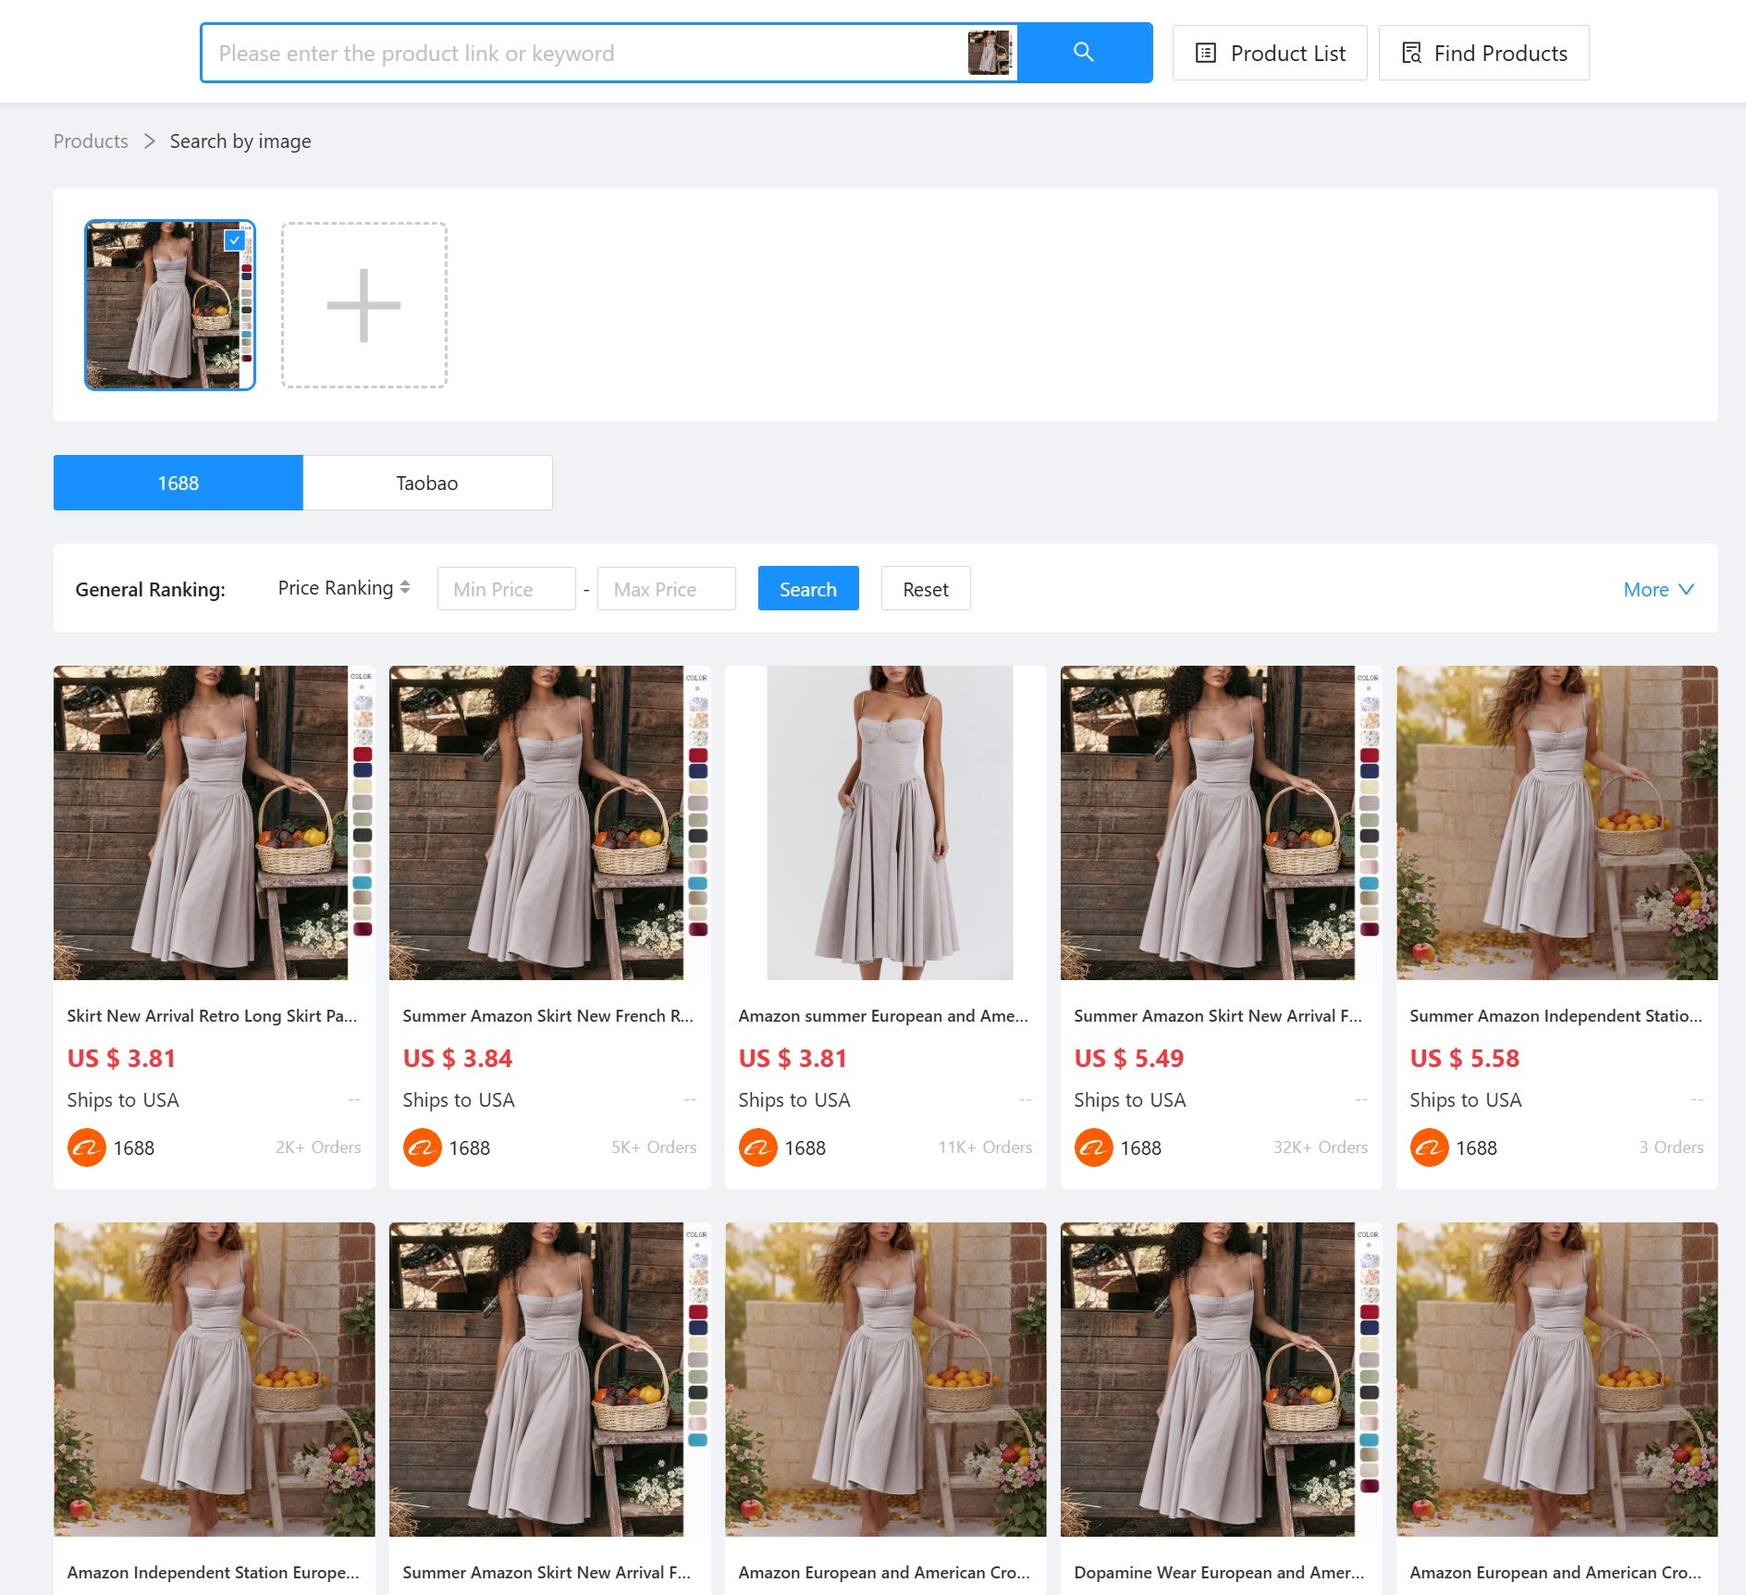This screenshot has width=1746, height=1595.
Task: Select General Ranking sorting
Action: [x=150, y=589]
